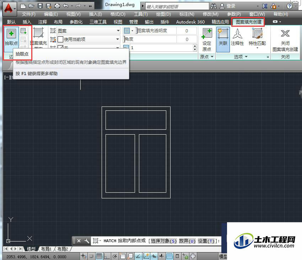Switch to the 注释 ribbon tab
The image size is (302, 260).
point(42,22)
